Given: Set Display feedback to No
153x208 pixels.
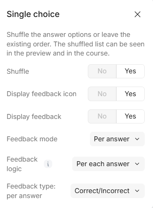Looking at the screenshot, I should 102,116.
